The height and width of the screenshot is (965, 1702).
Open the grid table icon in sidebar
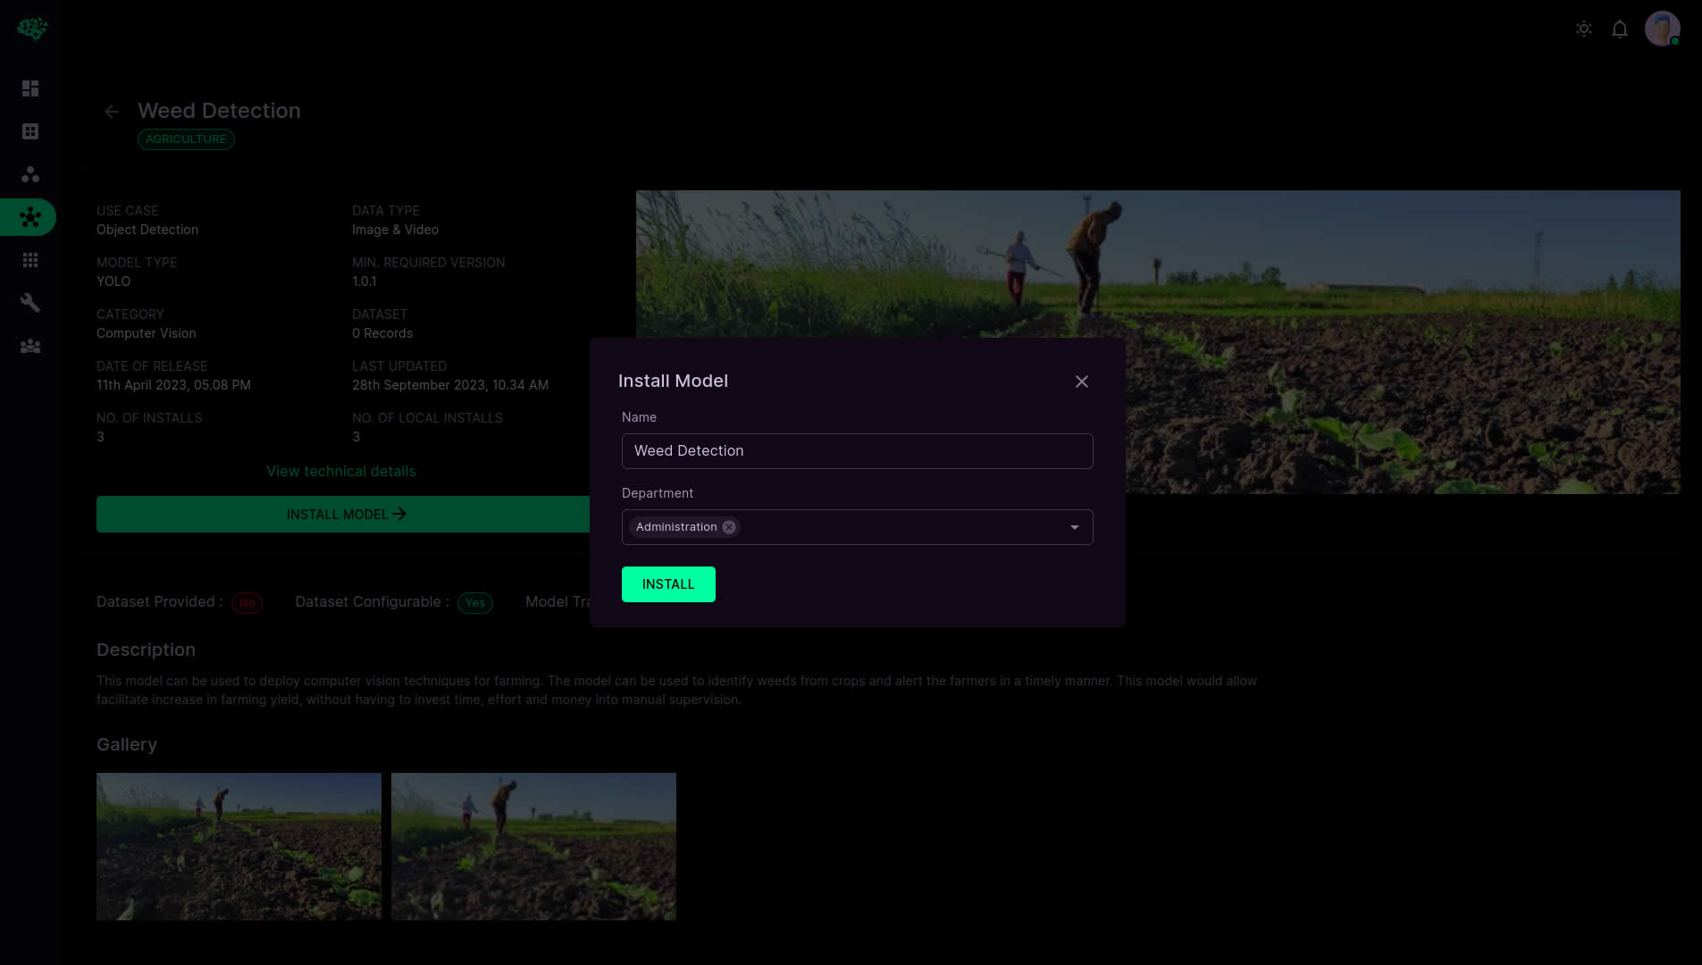coord(30,131)
